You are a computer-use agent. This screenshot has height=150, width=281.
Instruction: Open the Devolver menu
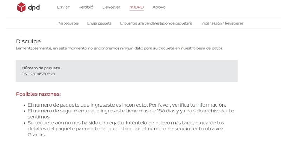pos(111,7)
